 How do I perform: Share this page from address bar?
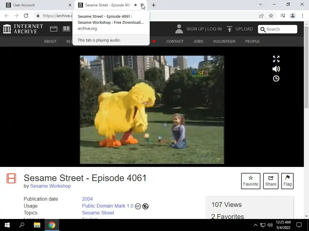pos(261,16)
